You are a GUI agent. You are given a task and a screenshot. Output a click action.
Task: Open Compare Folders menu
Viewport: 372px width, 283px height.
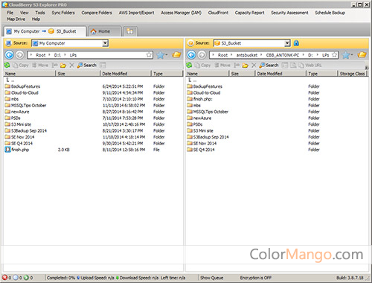[97, 13]
